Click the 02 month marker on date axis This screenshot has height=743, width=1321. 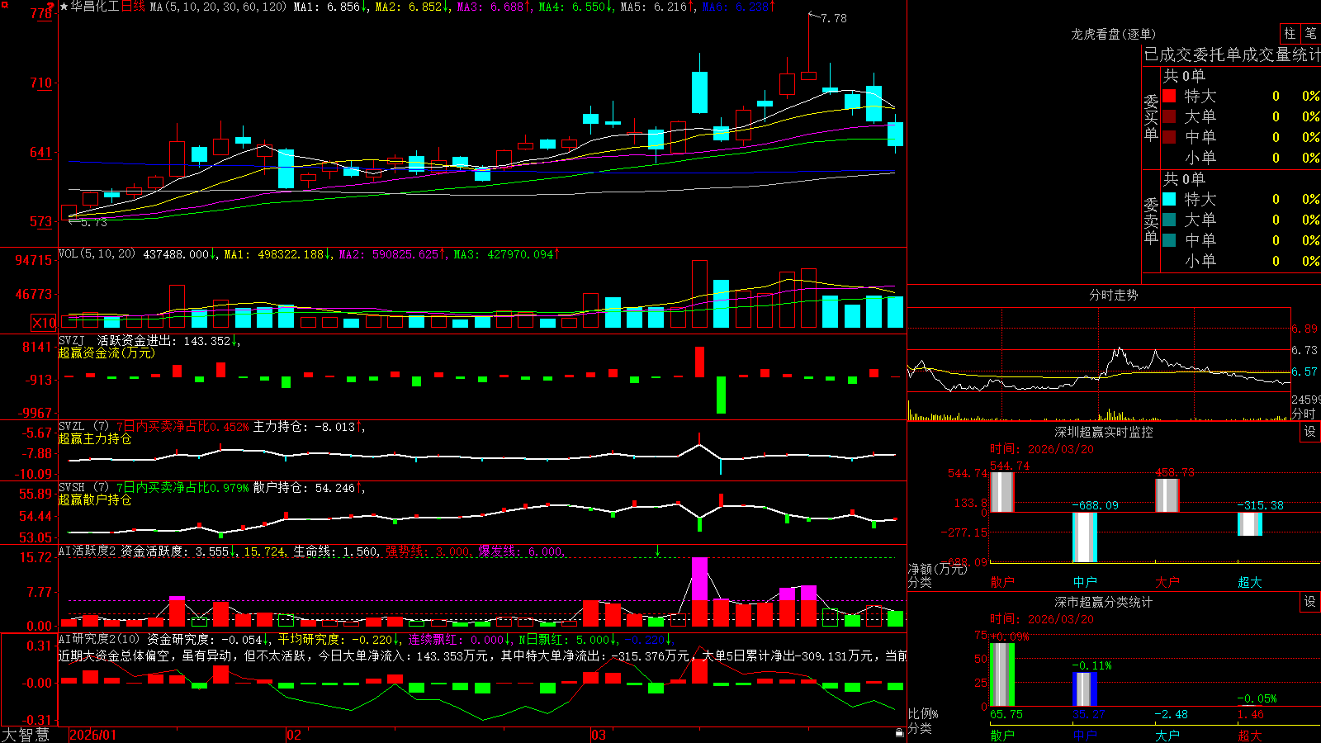(x=294, y=735)
